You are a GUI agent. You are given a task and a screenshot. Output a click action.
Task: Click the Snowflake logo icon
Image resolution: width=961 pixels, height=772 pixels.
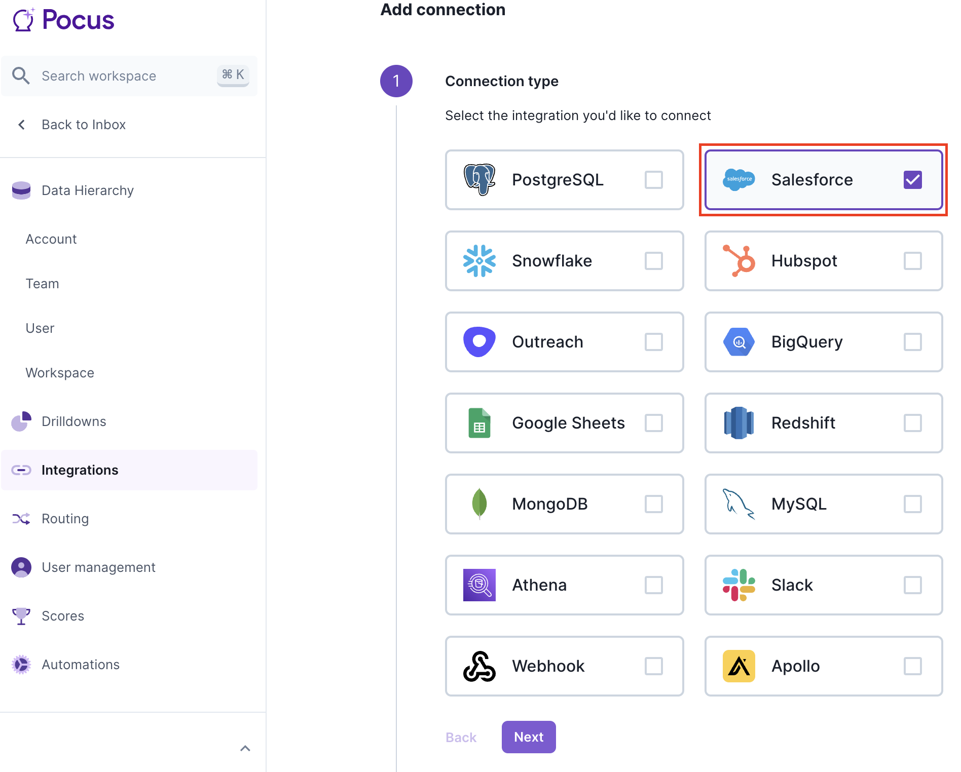[x=479, y=261]
